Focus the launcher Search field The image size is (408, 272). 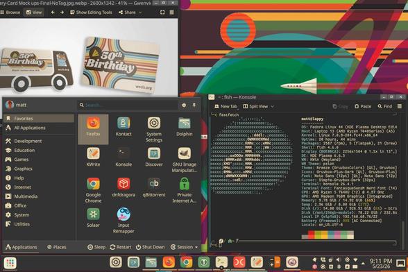128,105
